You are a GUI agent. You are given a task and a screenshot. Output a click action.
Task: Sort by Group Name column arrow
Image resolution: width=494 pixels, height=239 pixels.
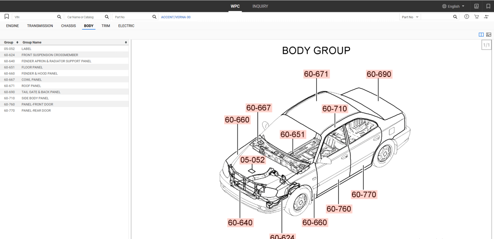coord(126,42)
